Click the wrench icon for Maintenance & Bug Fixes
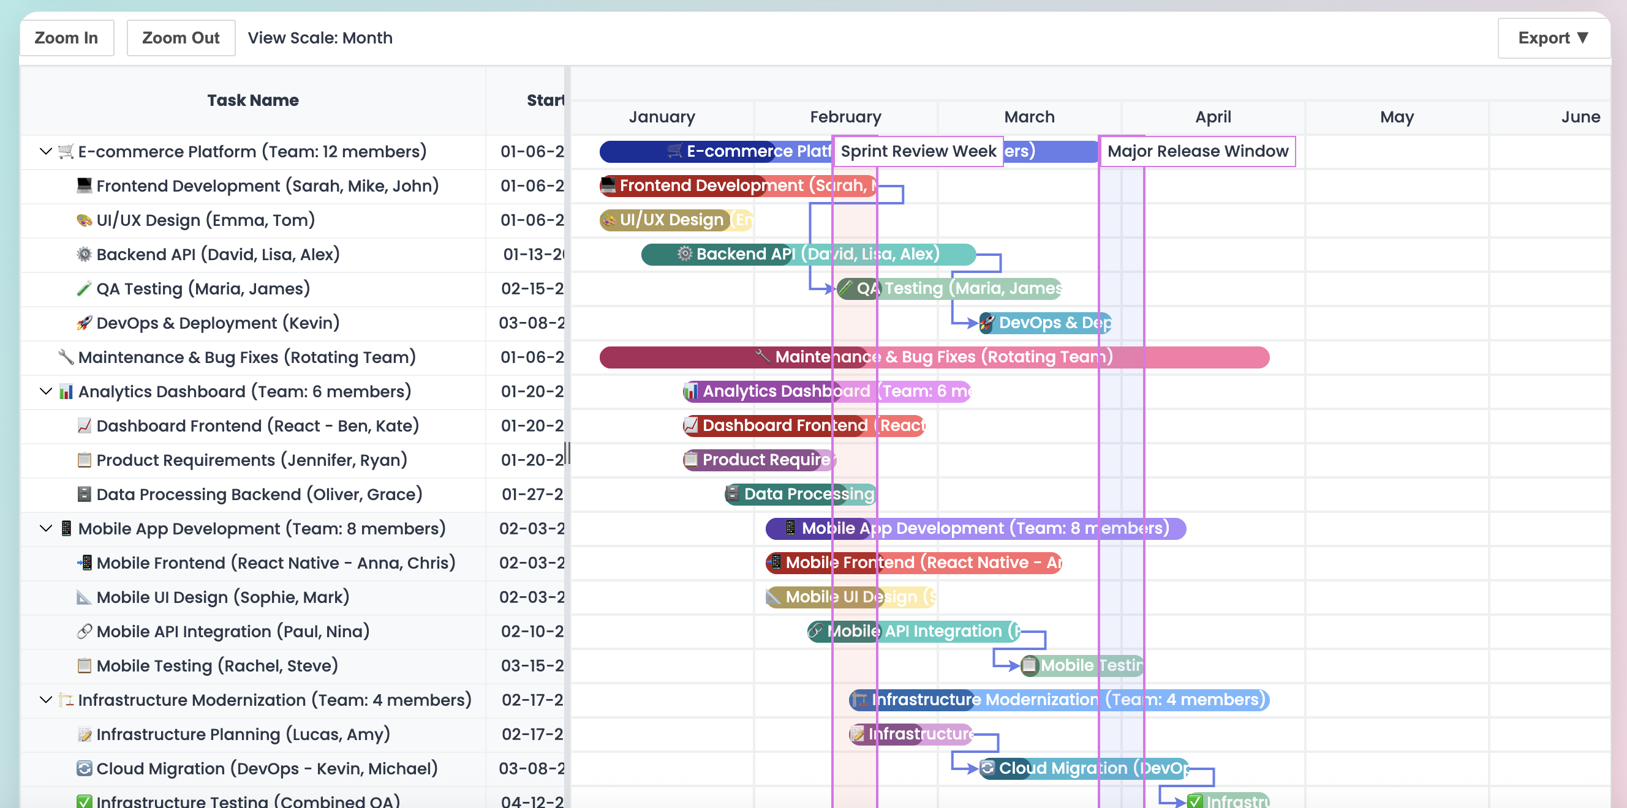The width and height of the screenshot is (1627, 808). [66, 357]
